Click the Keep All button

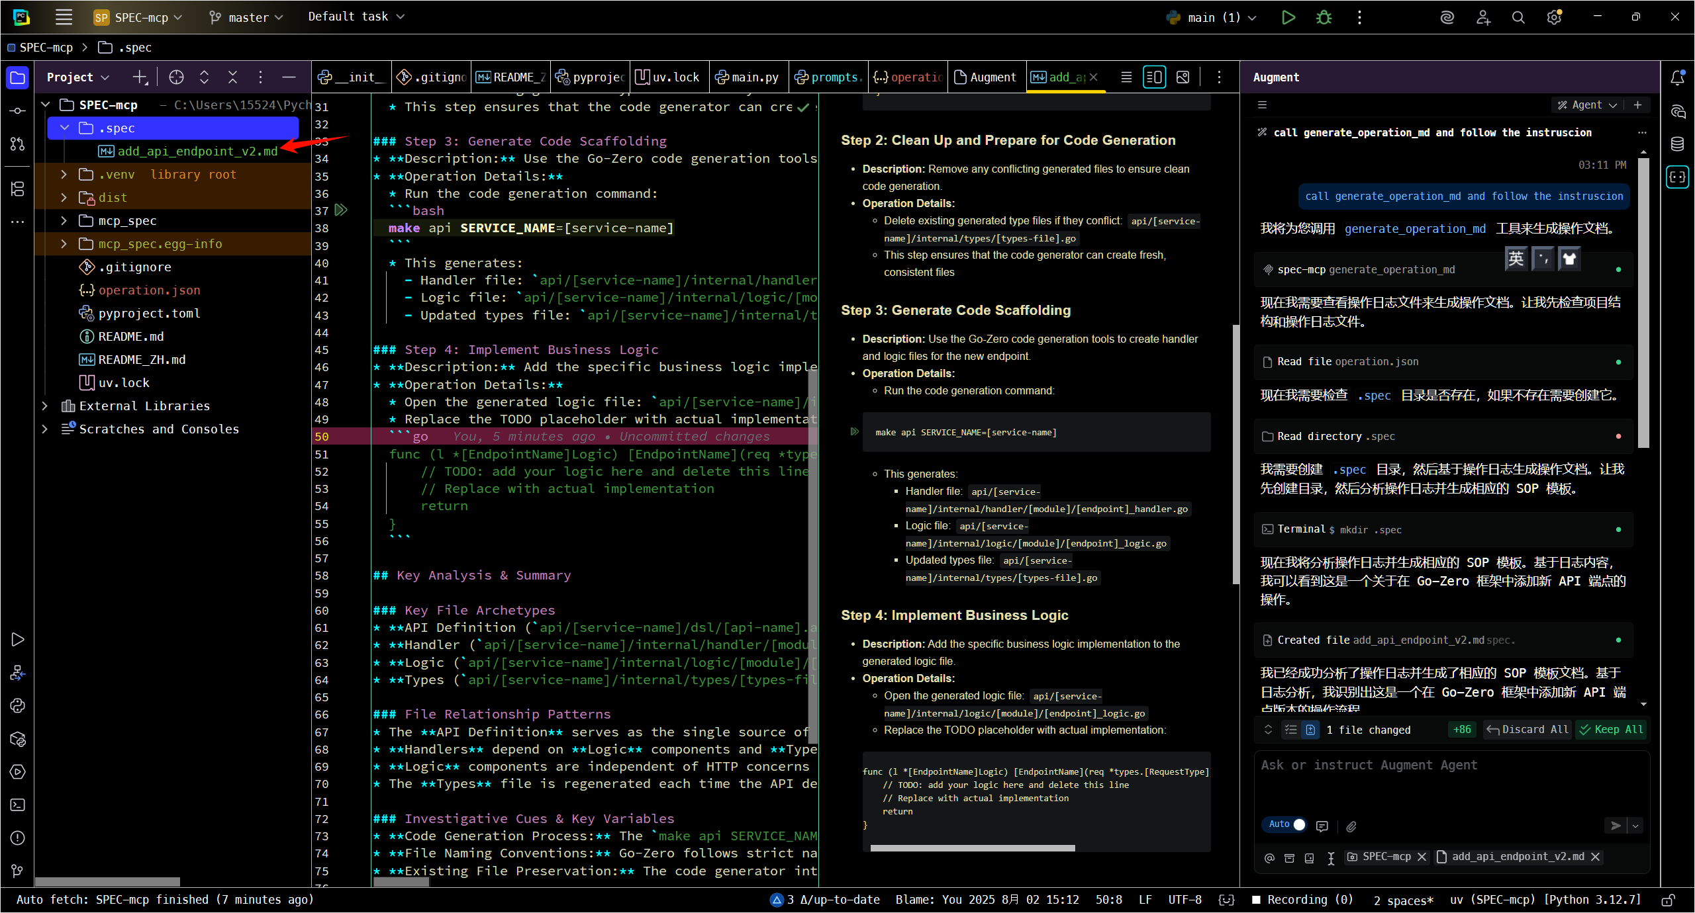click(x=1611, y=729)
